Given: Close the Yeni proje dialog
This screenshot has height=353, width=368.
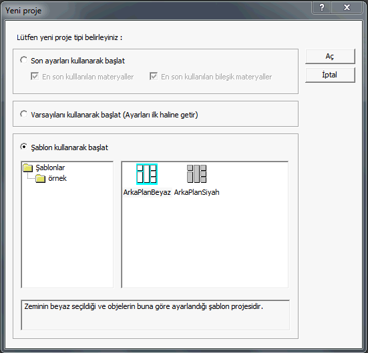Looking at the screenshot, I should pyautogui.click(x=347, y=7).
